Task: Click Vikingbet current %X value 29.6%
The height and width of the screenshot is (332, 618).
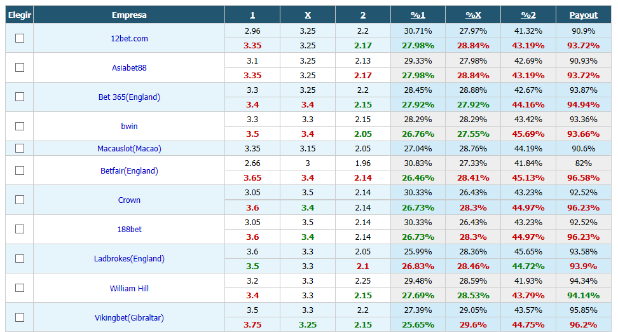Action: (x=473, y=324)
